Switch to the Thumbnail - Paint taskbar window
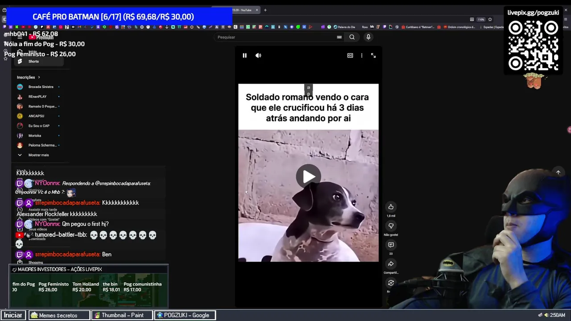The width and height of the screenshot is (571, 321). coord(122,315)
